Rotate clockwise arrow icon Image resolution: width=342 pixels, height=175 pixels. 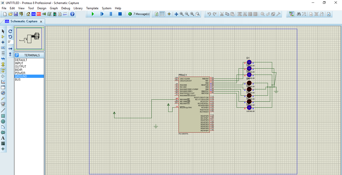pos(10,31)
